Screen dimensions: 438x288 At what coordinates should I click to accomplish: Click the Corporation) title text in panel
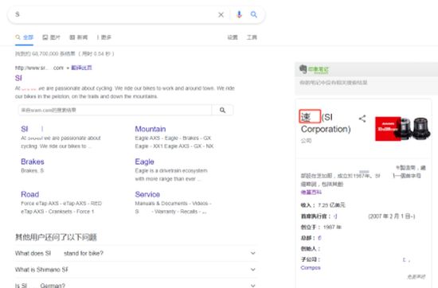[x=326, y=129]
